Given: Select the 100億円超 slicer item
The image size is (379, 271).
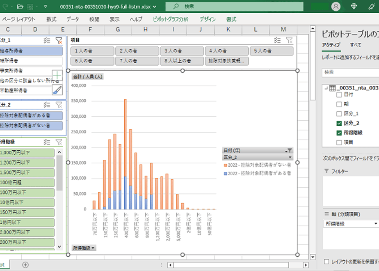Looking at the screenshot, I should 27,182.
